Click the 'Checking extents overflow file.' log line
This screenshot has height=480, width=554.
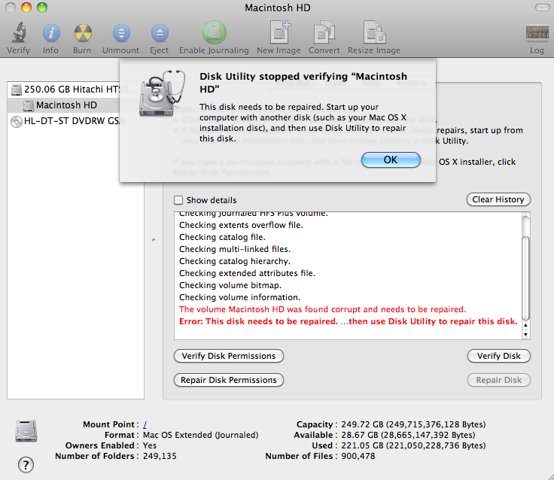point(241,226)
